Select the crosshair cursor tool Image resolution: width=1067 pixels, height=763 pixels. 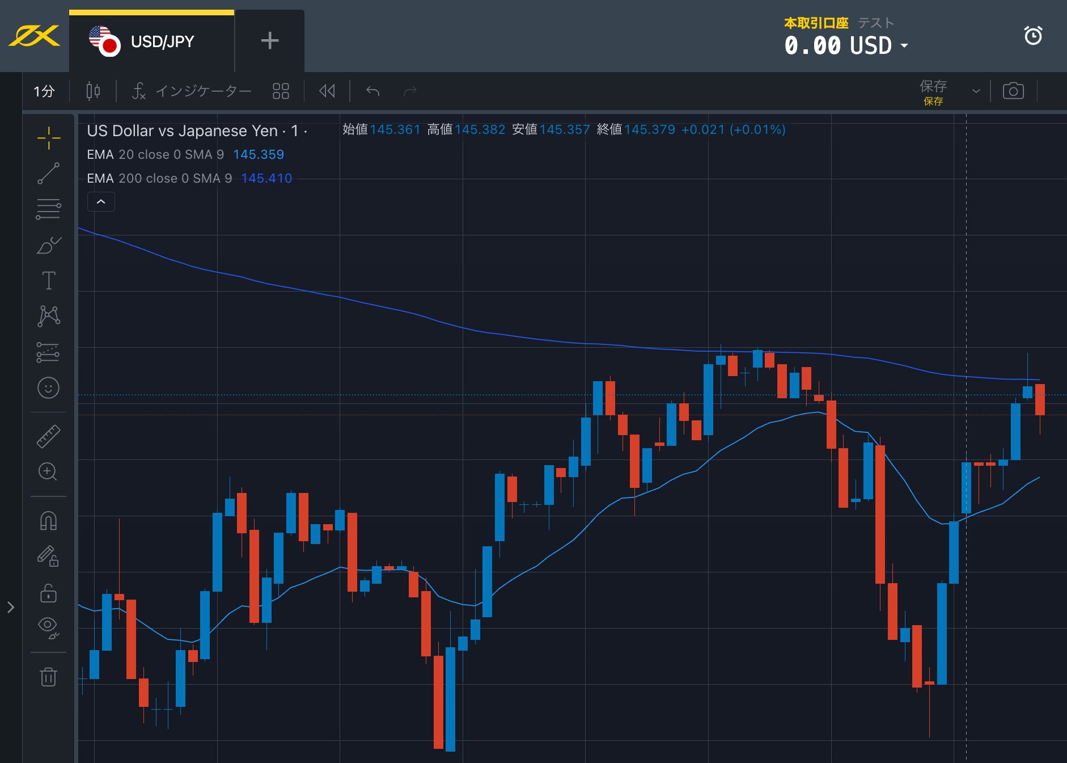(x=49, y=138)
